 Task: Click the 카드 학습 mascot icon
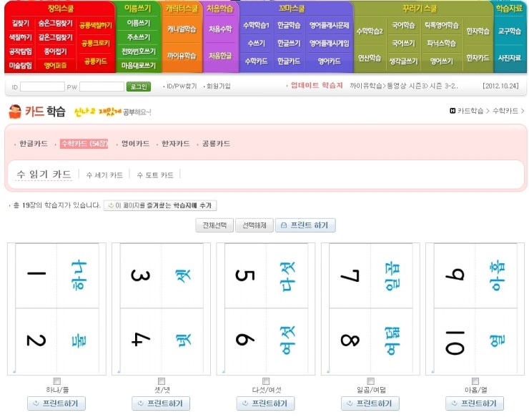14,112
